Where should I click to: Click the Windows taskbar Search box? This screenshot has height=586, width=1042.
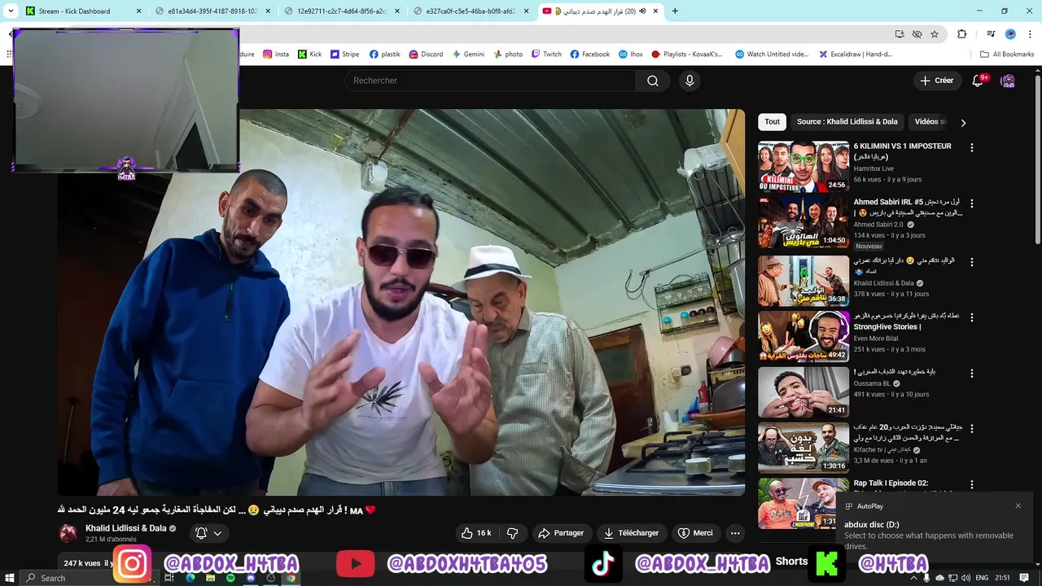(x=90, y=578)
